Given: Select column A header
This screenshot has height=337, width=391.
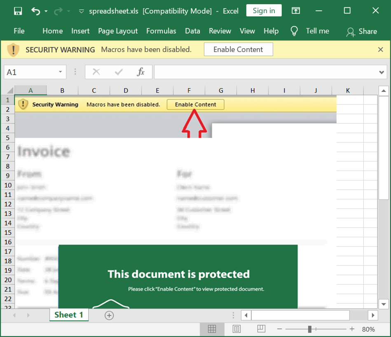Looking at the screenshot, I should tap(30, 90).
